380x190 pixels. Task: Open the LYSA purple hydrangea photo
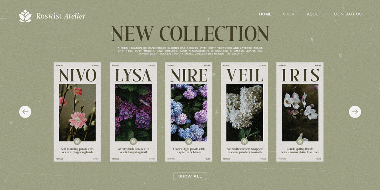pyautogui.click(x=133, y=112)
